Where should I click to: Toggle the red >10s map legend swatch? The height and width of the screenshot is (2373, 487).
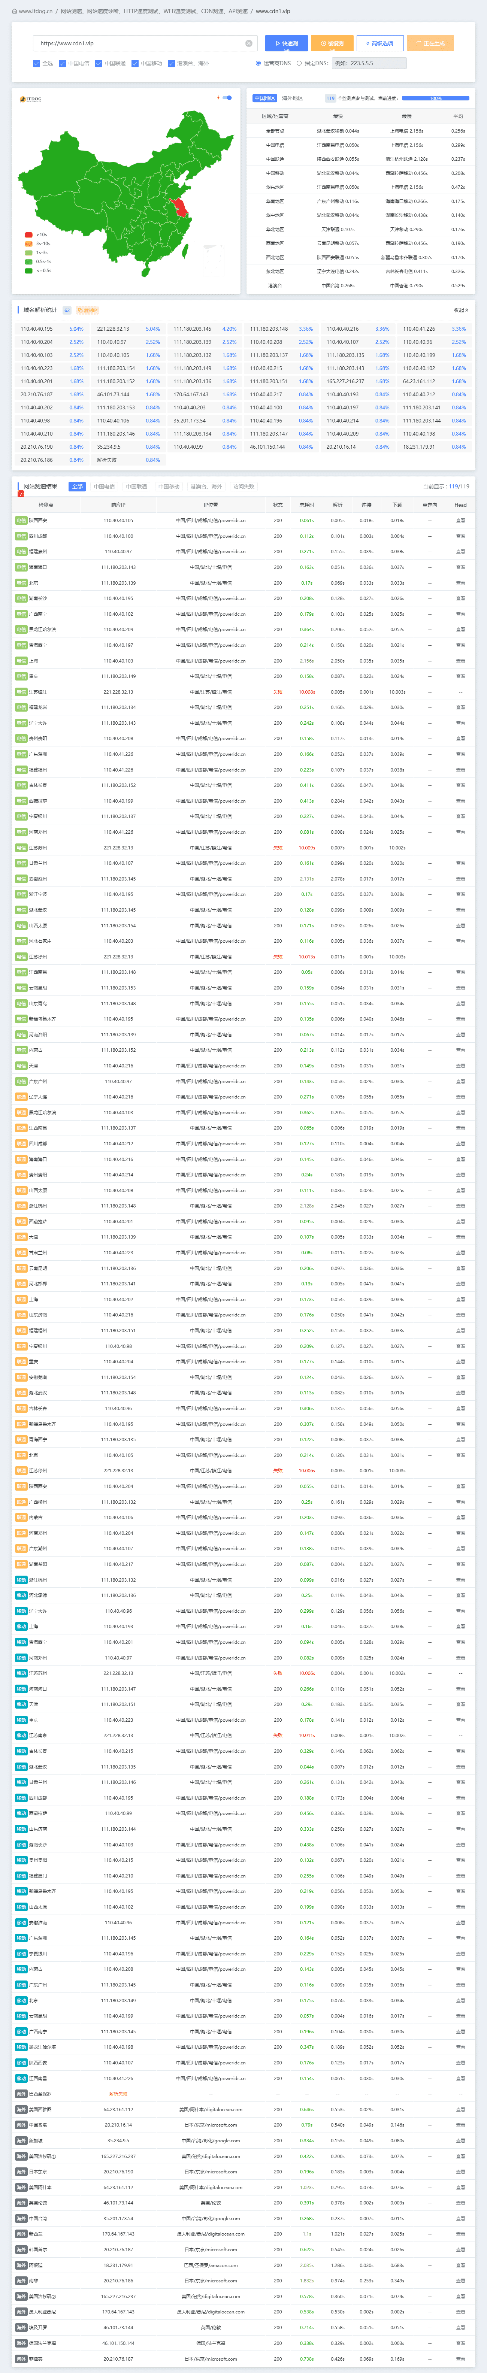(x=28, y=235)
